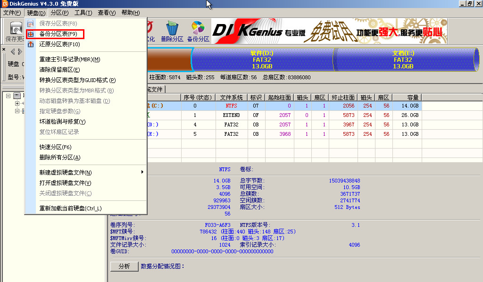
Task: Click the 可用空间 value 10.5GB
Action: coord(351,187)
